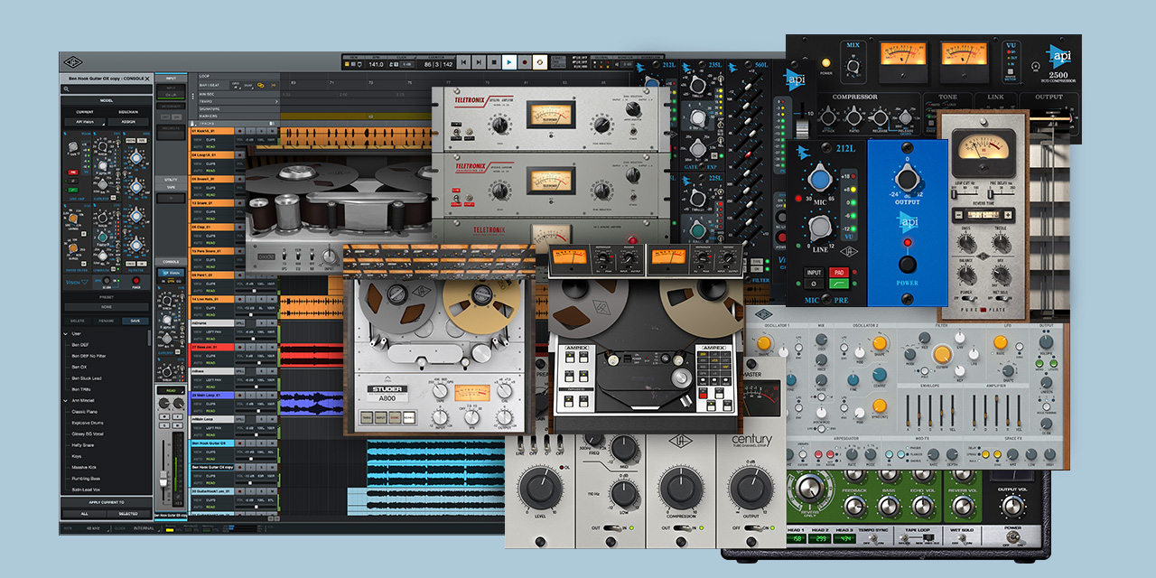Collapse the Ann Mincieli preset folder

[x=66, y=400]
